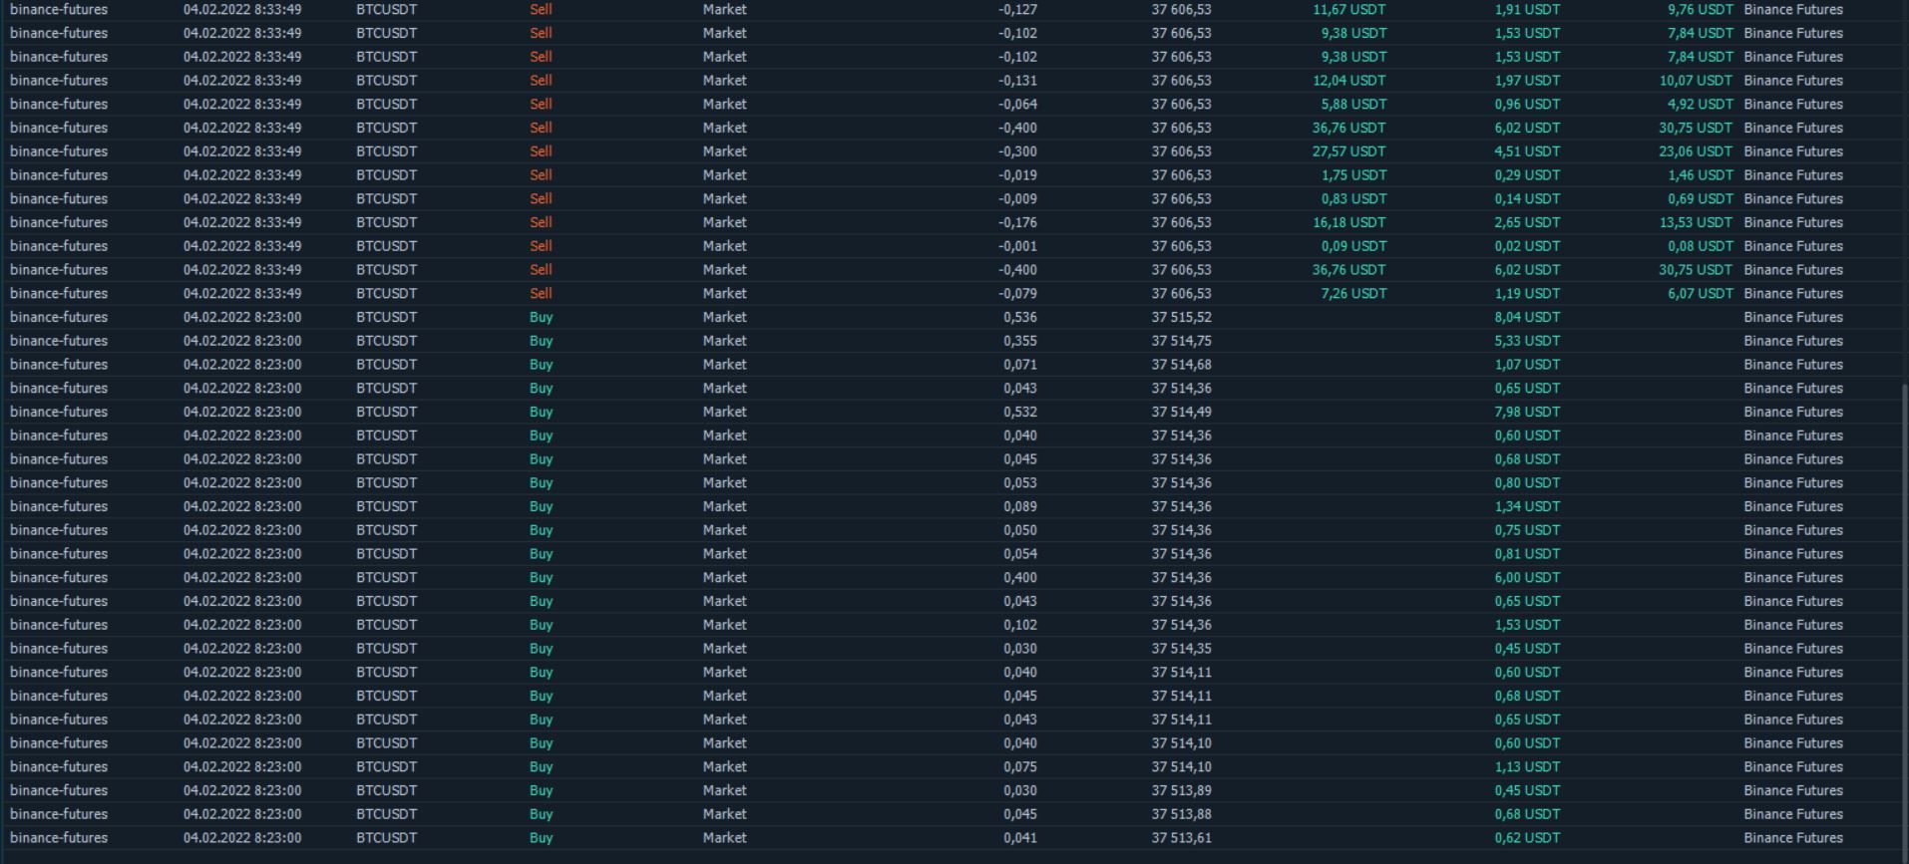Click the net value 6,07 USDT
The image size is (1909, 864).
[1701, 294]
